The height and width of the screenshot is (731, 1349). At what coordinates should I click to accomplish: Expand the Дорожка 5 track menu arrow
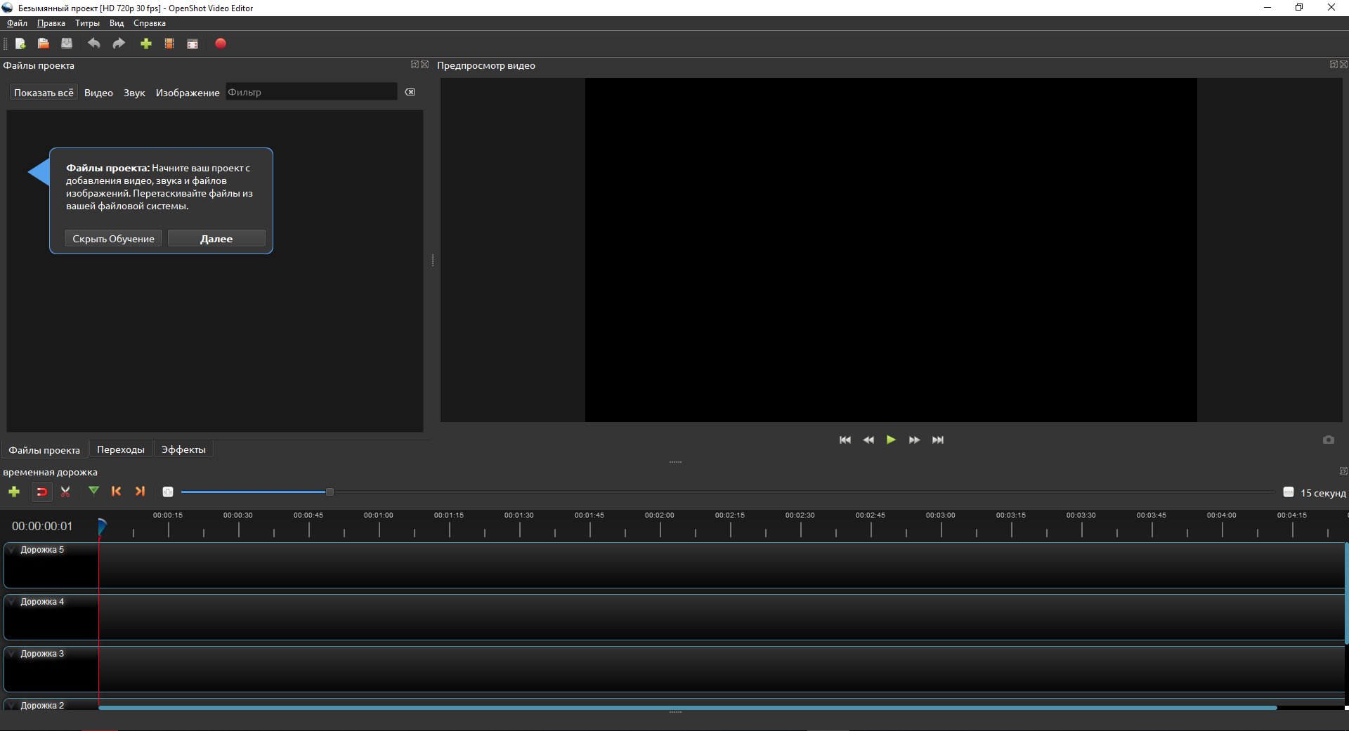tap(12, 550)
